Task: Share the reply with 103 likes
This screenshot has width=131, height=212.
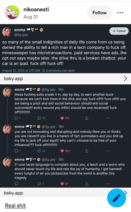Action: click(87, 151)
